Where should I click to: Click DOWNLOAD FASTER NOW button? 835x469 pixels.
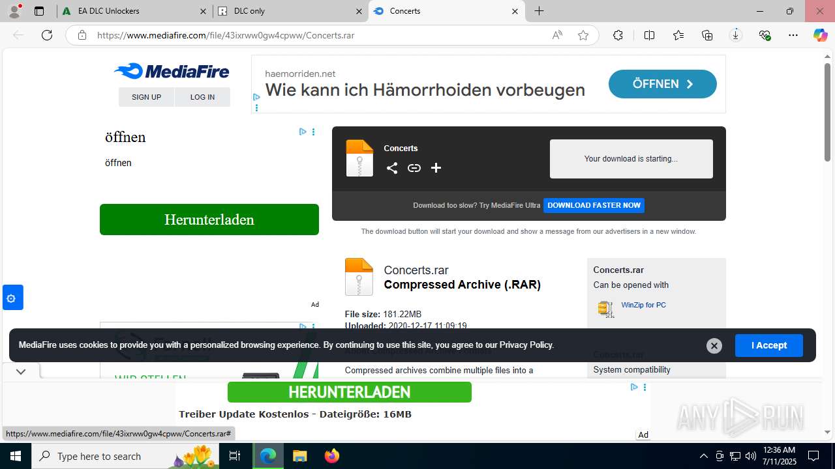click(x=594, y=205)
